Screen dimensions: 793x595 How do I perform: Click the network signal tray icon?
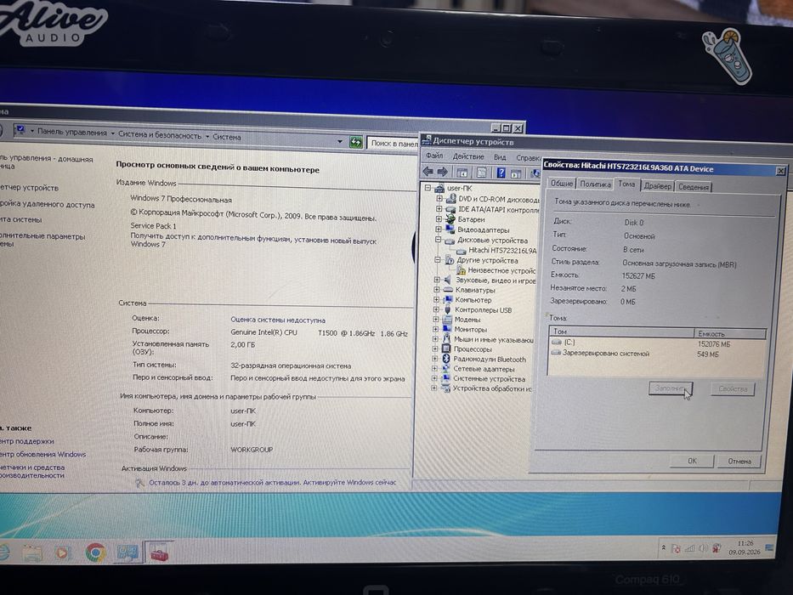(x=689, y=548)
